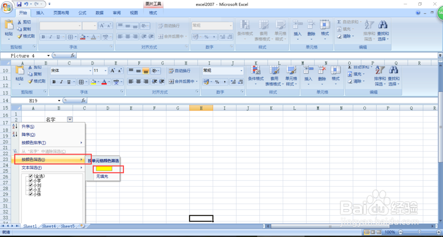
Task: Cut selection with 剪切 in main ribbon
Action: tap(24, 22)
